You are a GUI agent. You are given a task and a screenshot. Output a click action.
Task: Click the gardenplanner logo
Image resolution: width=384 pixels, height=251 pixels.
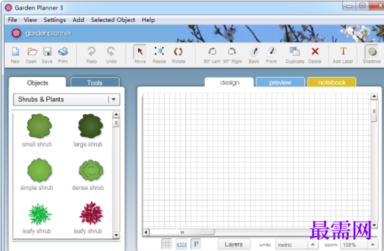pyautogui.click(x=42, y=33)
